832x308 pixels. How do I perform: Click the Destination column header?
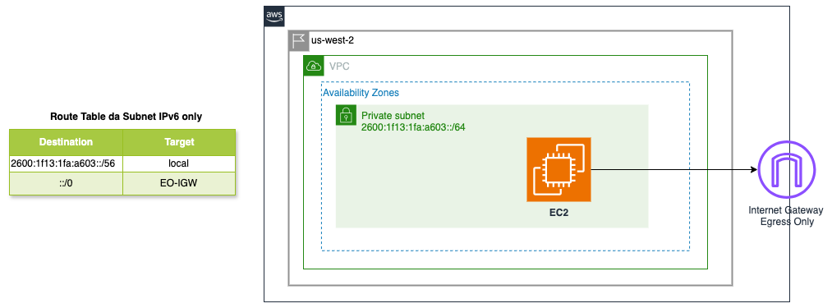[67, 142]
